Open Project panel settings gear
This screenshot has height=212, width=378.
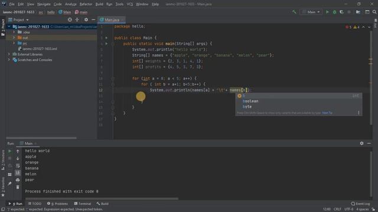point(86,19)
